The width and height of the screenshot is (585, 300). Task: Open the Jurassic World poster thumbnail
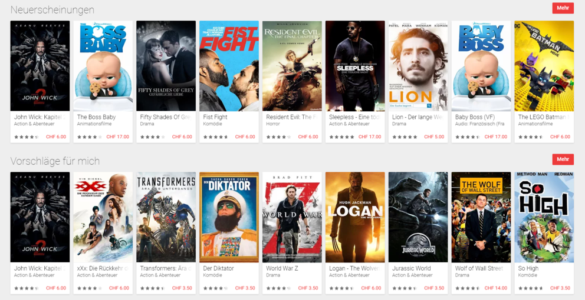(x=418, y=218)
